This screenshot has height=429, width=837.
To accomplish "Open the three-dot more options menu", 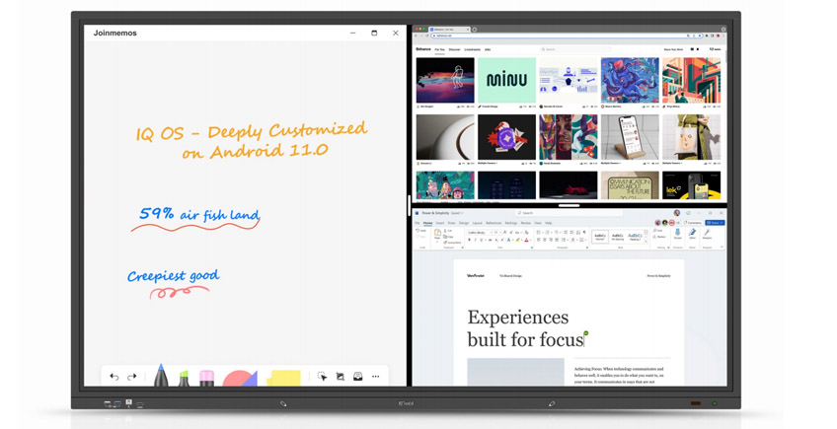I will pos(375,377).
